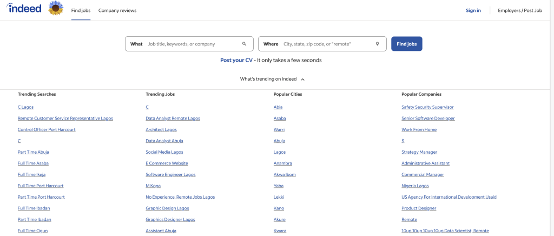The image size is (554, 236).
Task: Open Part Time Port Harcourt search
Action: (x=41, y=197)
